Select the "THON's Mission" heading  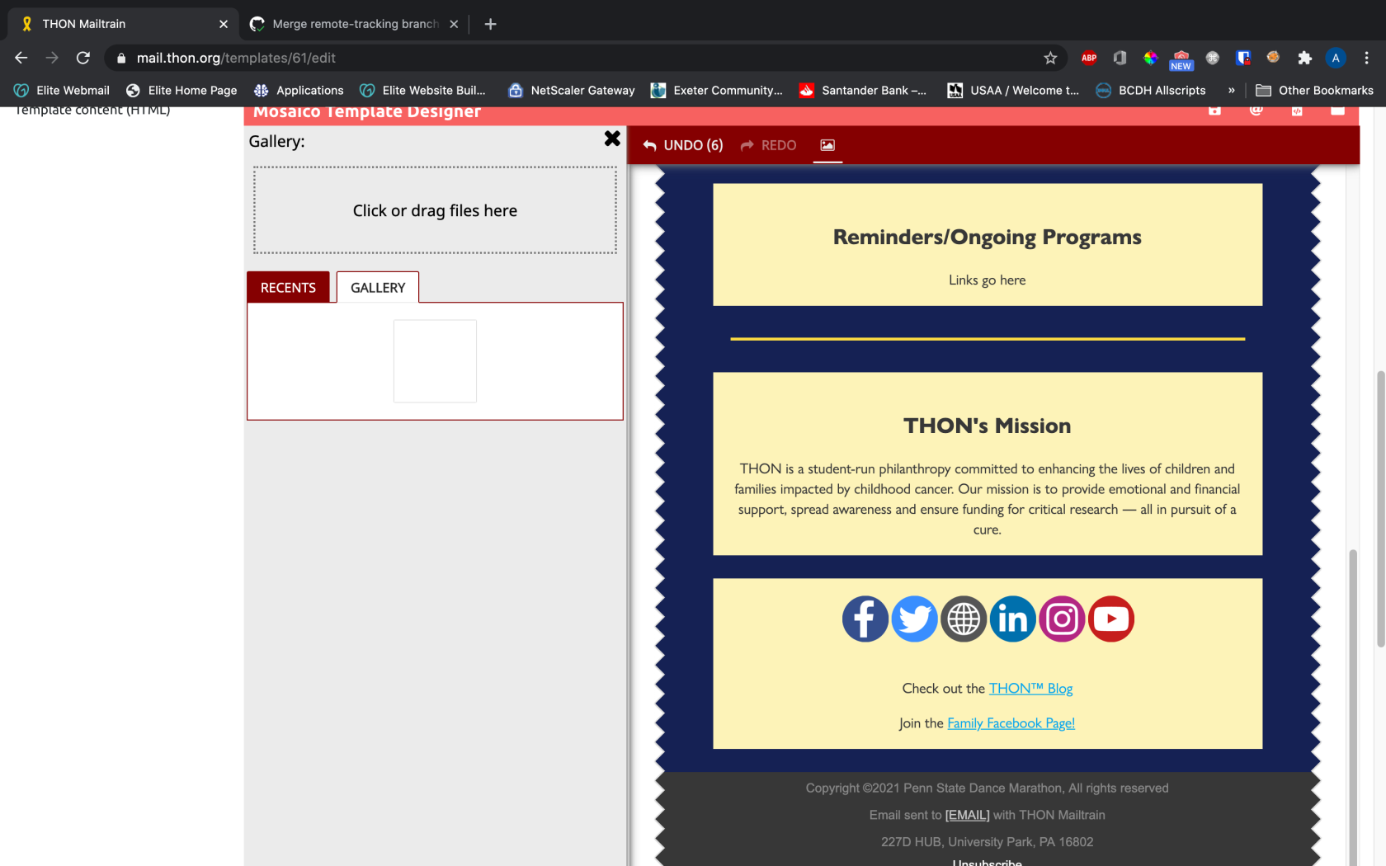click(987, 426)
